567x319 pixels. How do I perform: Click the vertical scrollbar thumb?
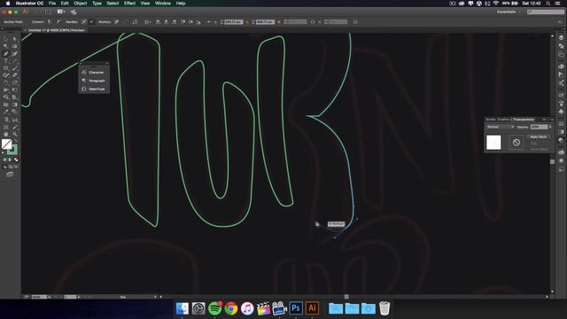tap(552, 161)
